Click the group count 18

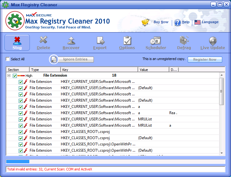point(114,75)
